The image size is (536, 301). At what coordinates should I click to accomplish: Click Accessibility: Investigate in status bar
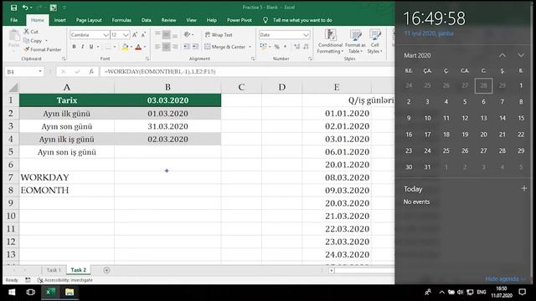tap(65, 280)
